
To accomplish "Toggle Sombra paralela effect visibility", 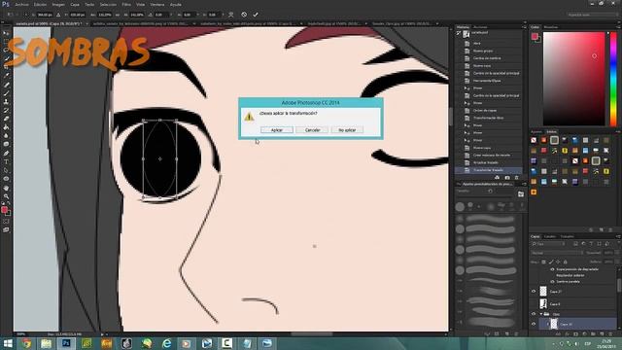I will click(552, 281).
